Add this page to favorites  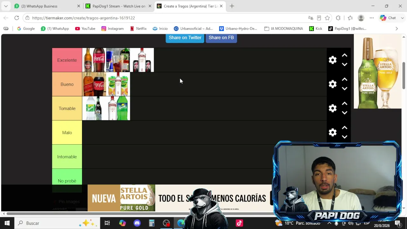327,18
